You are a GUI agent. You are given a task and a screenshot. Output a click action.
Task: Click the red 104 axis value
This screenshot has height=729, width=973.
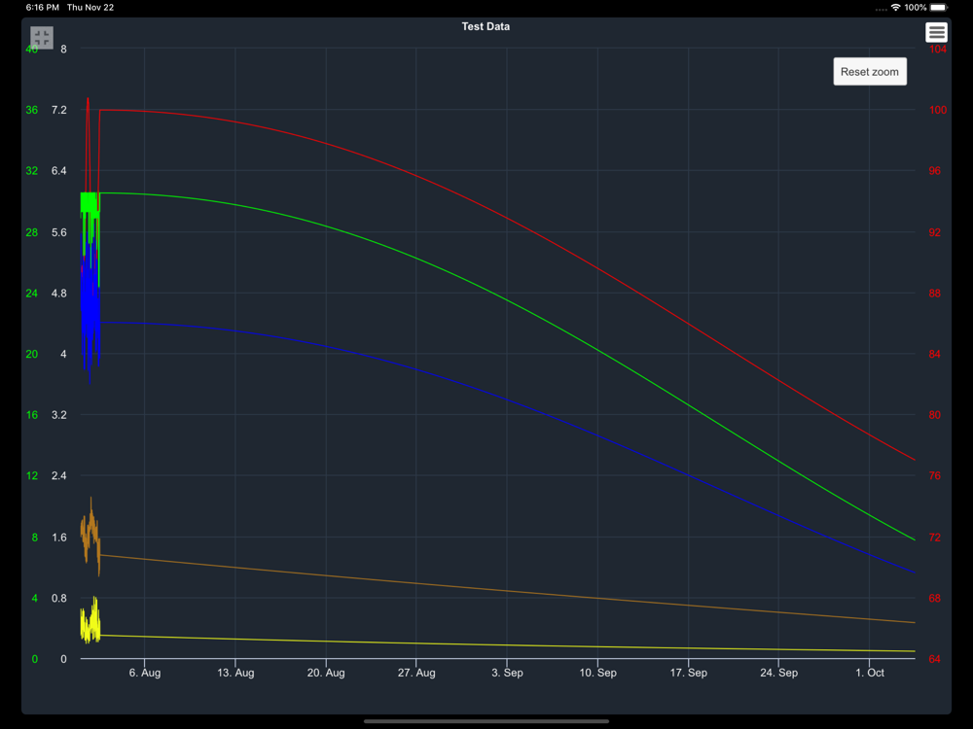click(938, 49)
